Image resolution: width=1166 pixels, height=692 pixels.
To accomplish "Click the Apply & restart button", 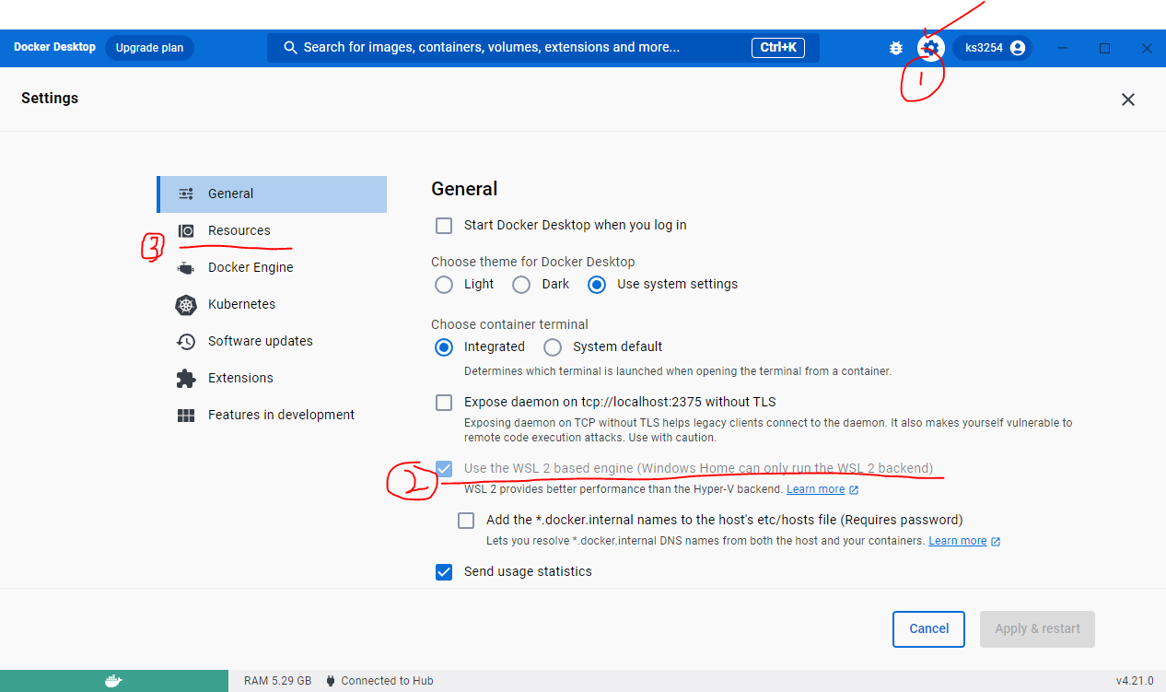I will pos(1037,628).
